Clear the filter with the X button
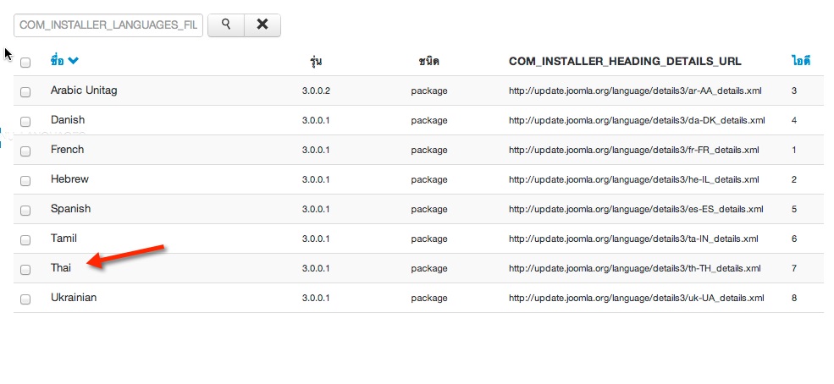 262,25
